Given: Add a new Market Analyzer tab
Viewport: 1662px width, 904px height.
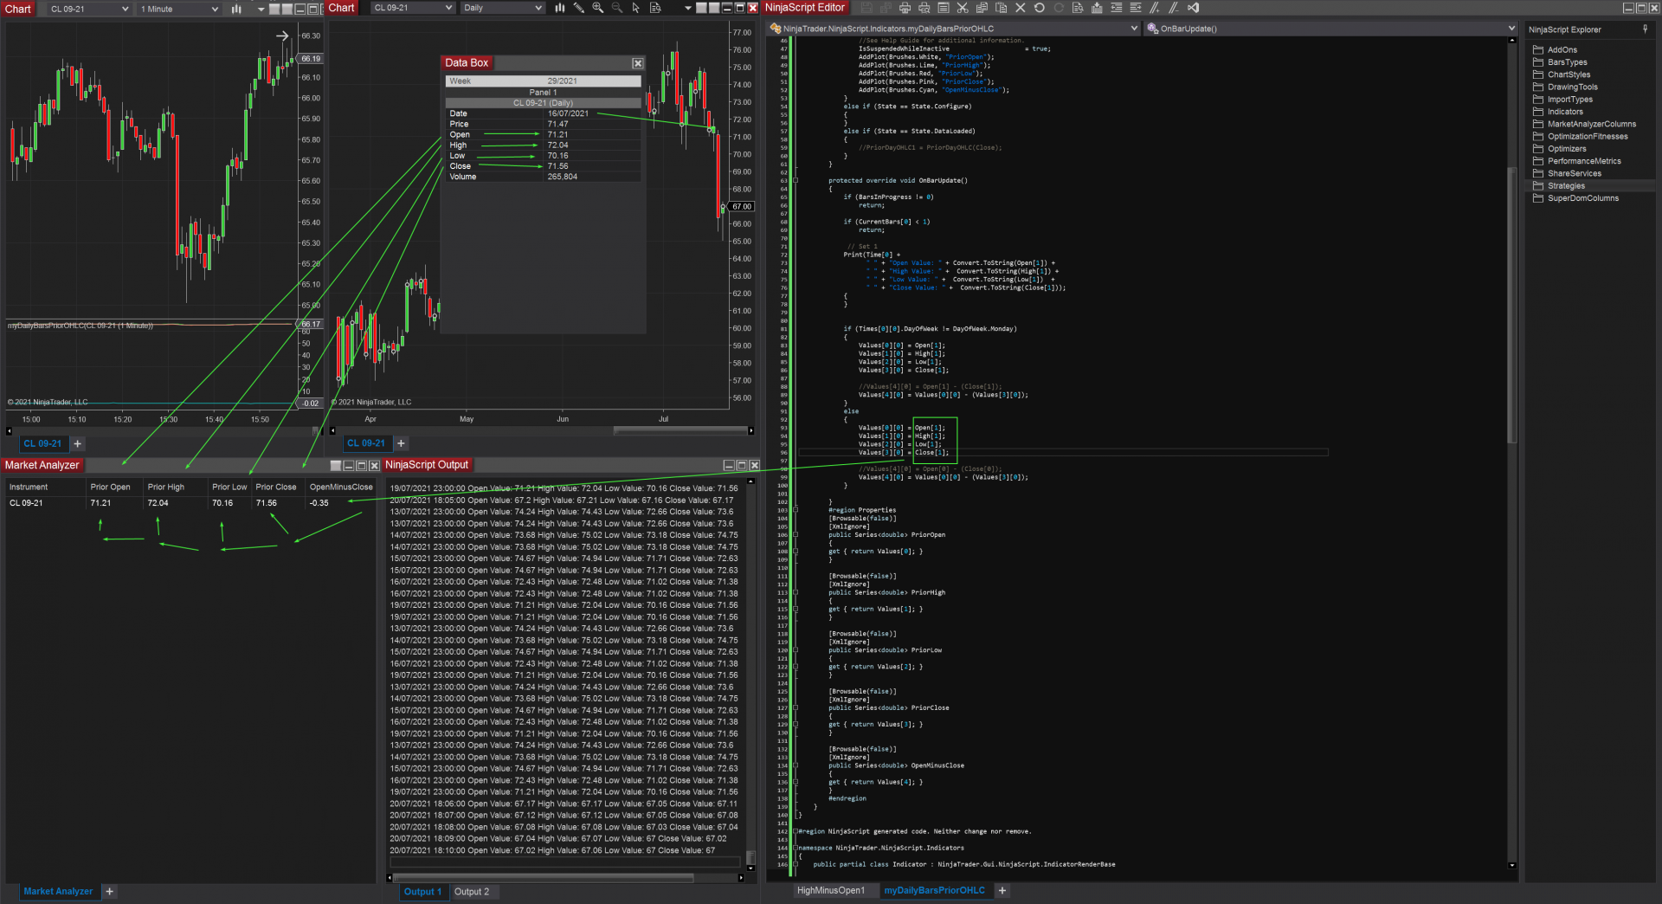Looking at the screenshot, I should coord(109,891).
